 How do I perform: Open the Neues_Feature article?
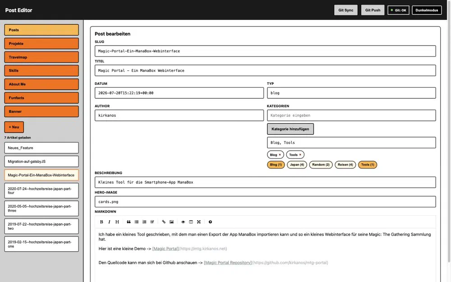[41, 148]
